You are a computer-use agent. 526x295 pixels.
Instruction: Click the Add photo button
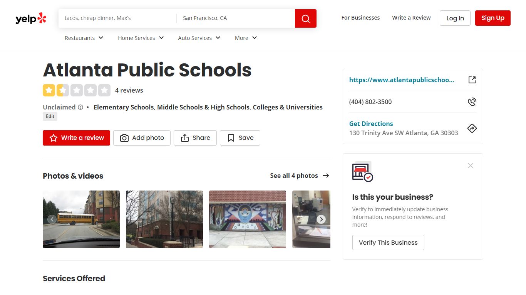click(142, 138)
